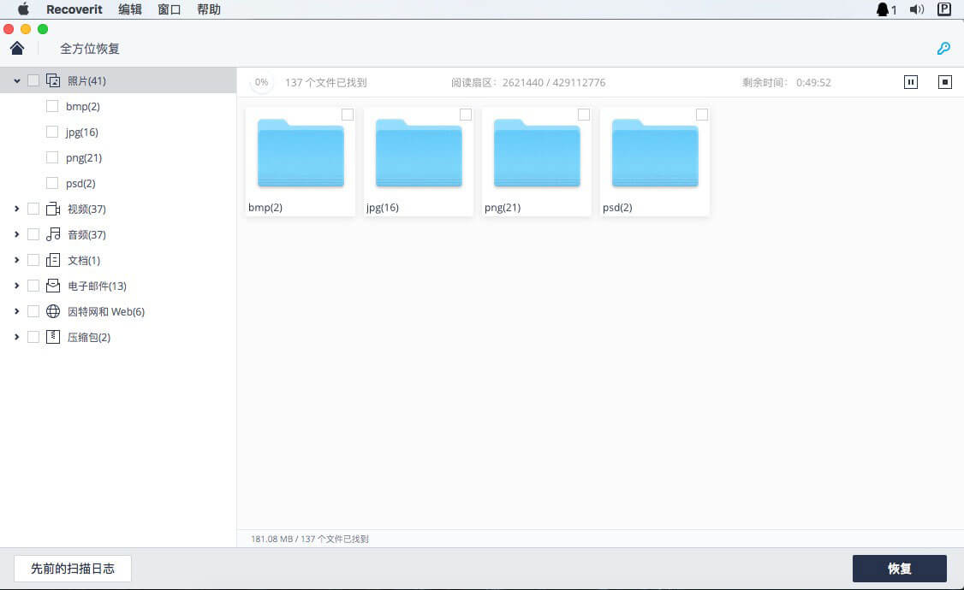Enable the 照片(41) category checkbox
The image size is (964, 590).
click(x=33, y=80)
